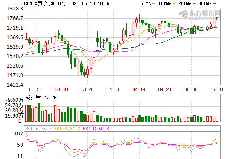Click the tallest green volume bar
This screenshot has width=227, height=159.
(39, 112)
